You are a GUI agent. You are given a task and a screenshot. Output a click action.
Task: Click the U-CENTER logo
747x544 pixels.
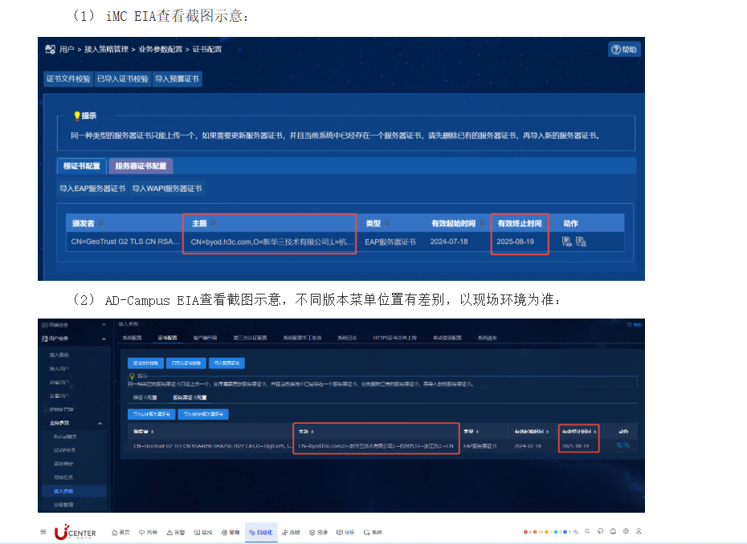tap(76, 532)
